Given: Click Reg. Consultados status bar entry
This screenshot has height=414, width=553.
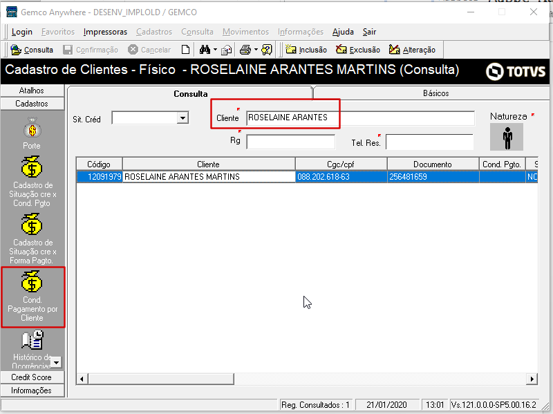Looking at the screenshot, I should [315, 404].
